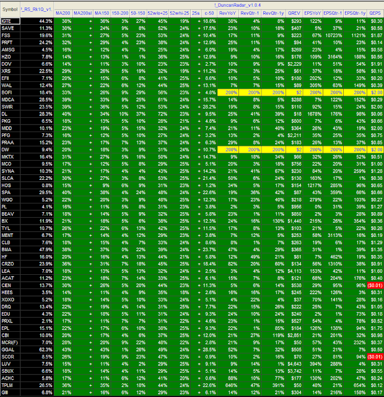The height and width of the screenshot is (397, 384).
Task: Sort by QEPS column header
Action: (375, 14)
